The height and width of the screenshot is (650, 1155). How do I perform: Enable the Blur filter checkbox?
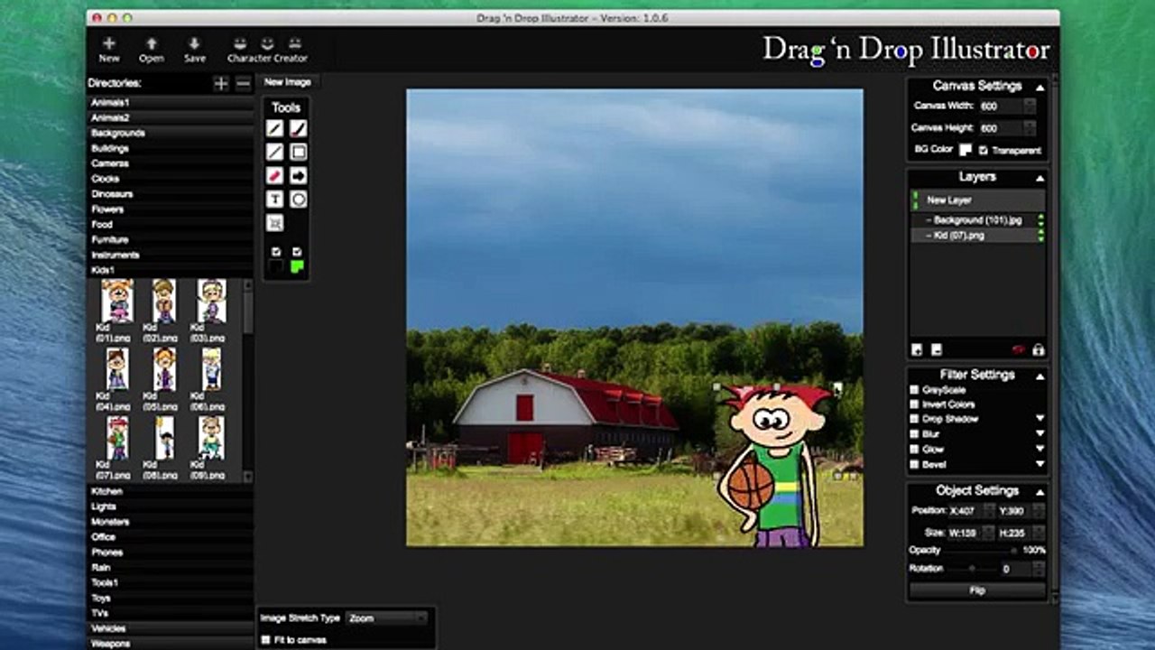coord(914,434)
